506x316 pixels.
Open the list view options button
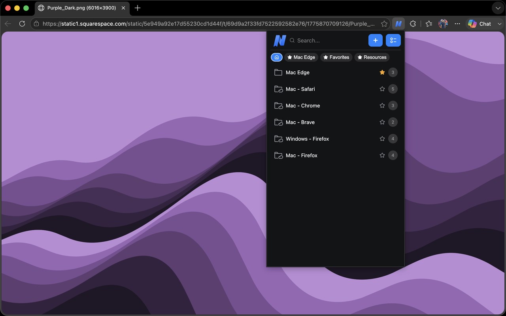coord(393,40)
